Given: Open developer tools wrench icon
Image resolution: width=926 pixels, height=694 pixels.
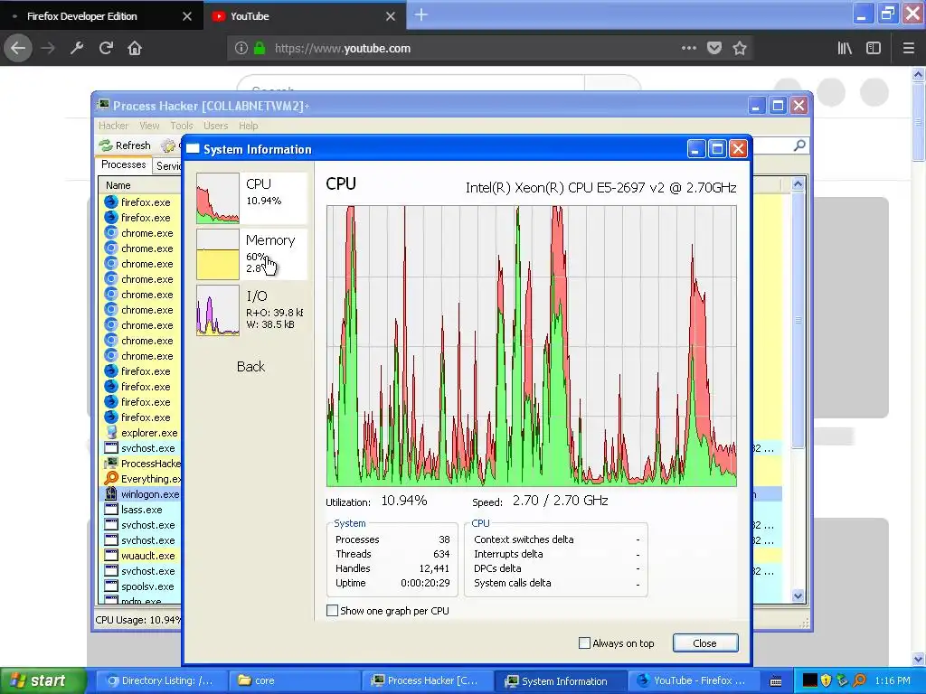Looking at the screenshot, I should click(77, 49).
